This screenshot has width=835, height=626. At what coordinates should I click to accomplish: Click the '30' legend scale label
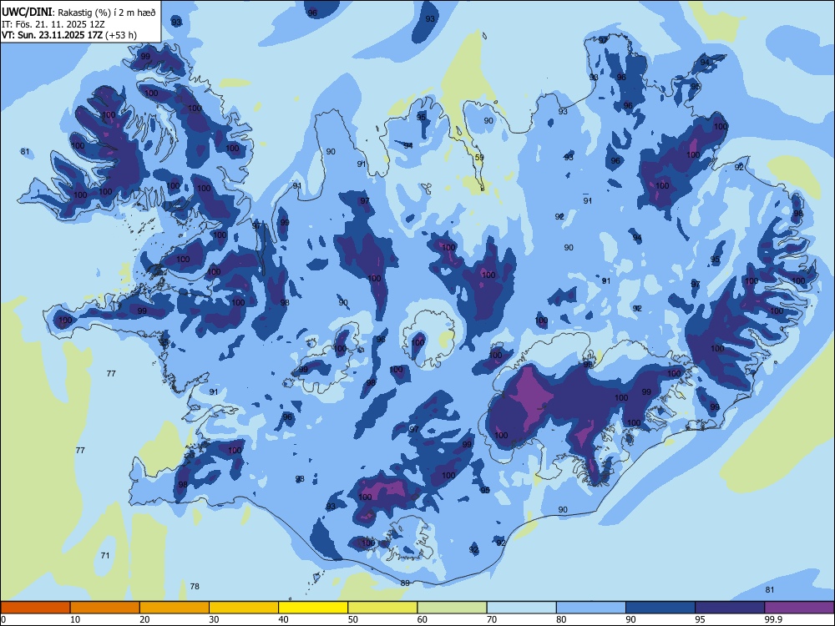pos(214,619)
